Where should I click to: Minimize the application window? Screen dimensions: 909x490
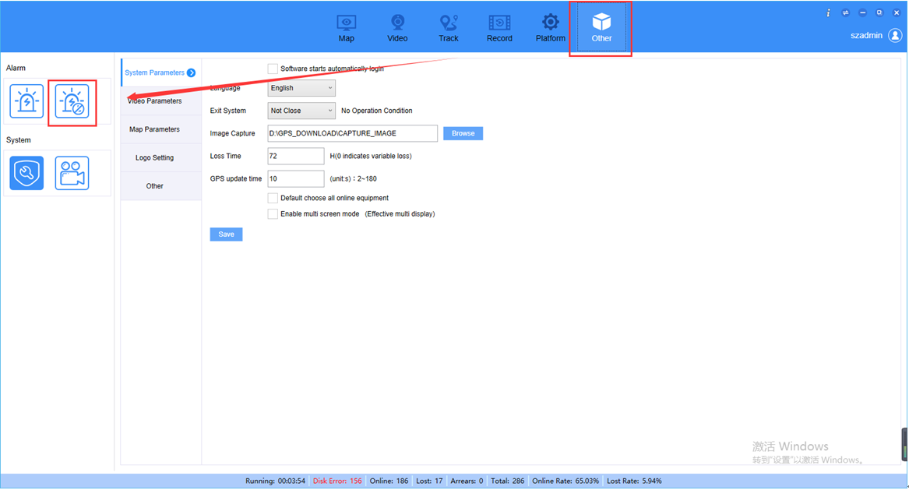point(862,12)
